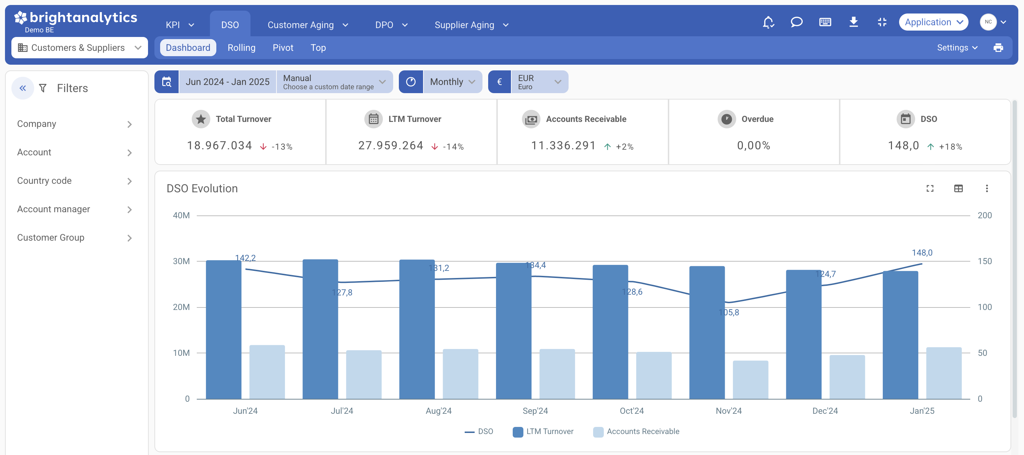
Task: Click the download icon in header
Action: coord(854,22)
